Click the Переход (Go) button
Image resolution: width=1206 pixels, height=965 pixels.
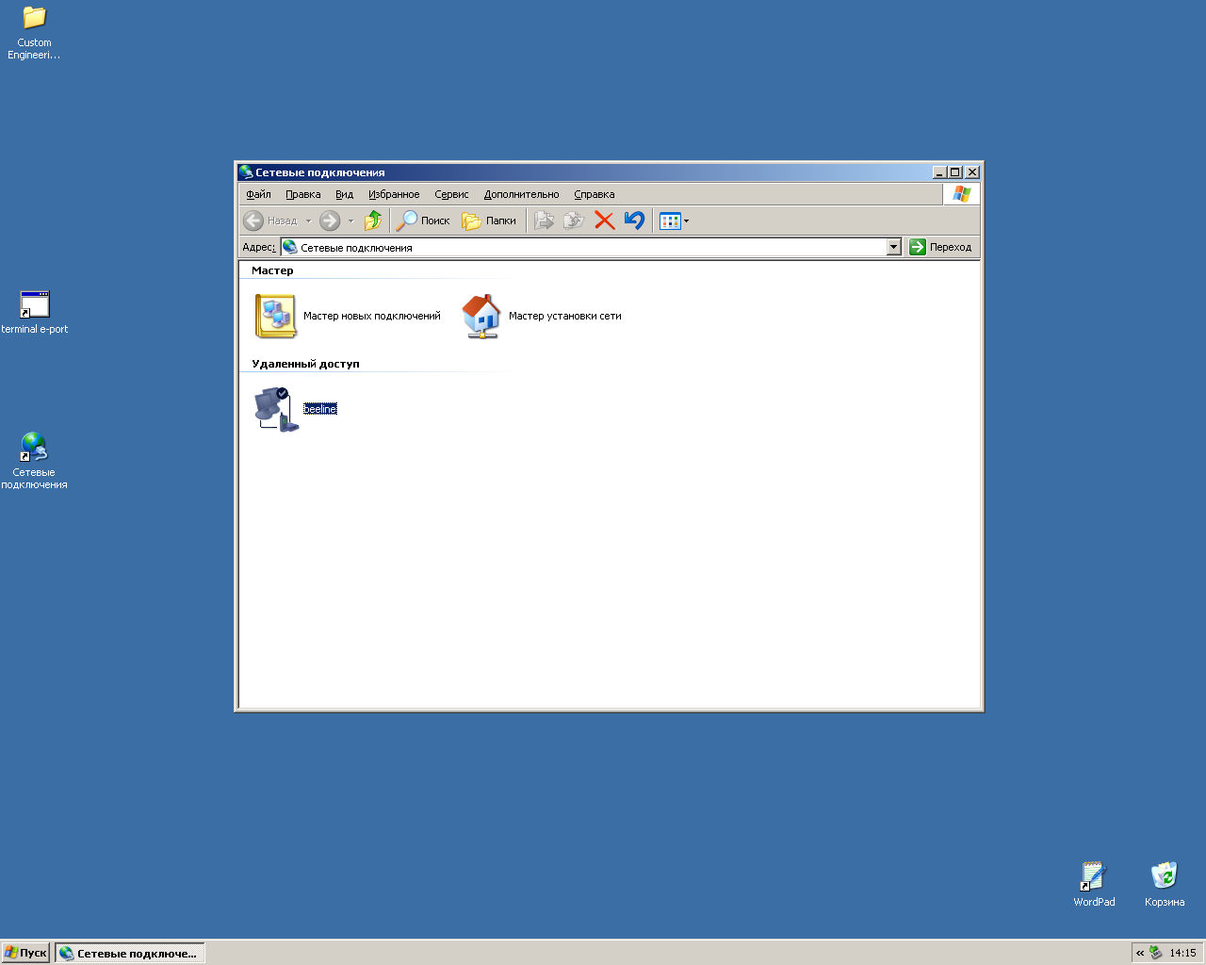coord(940,247)
